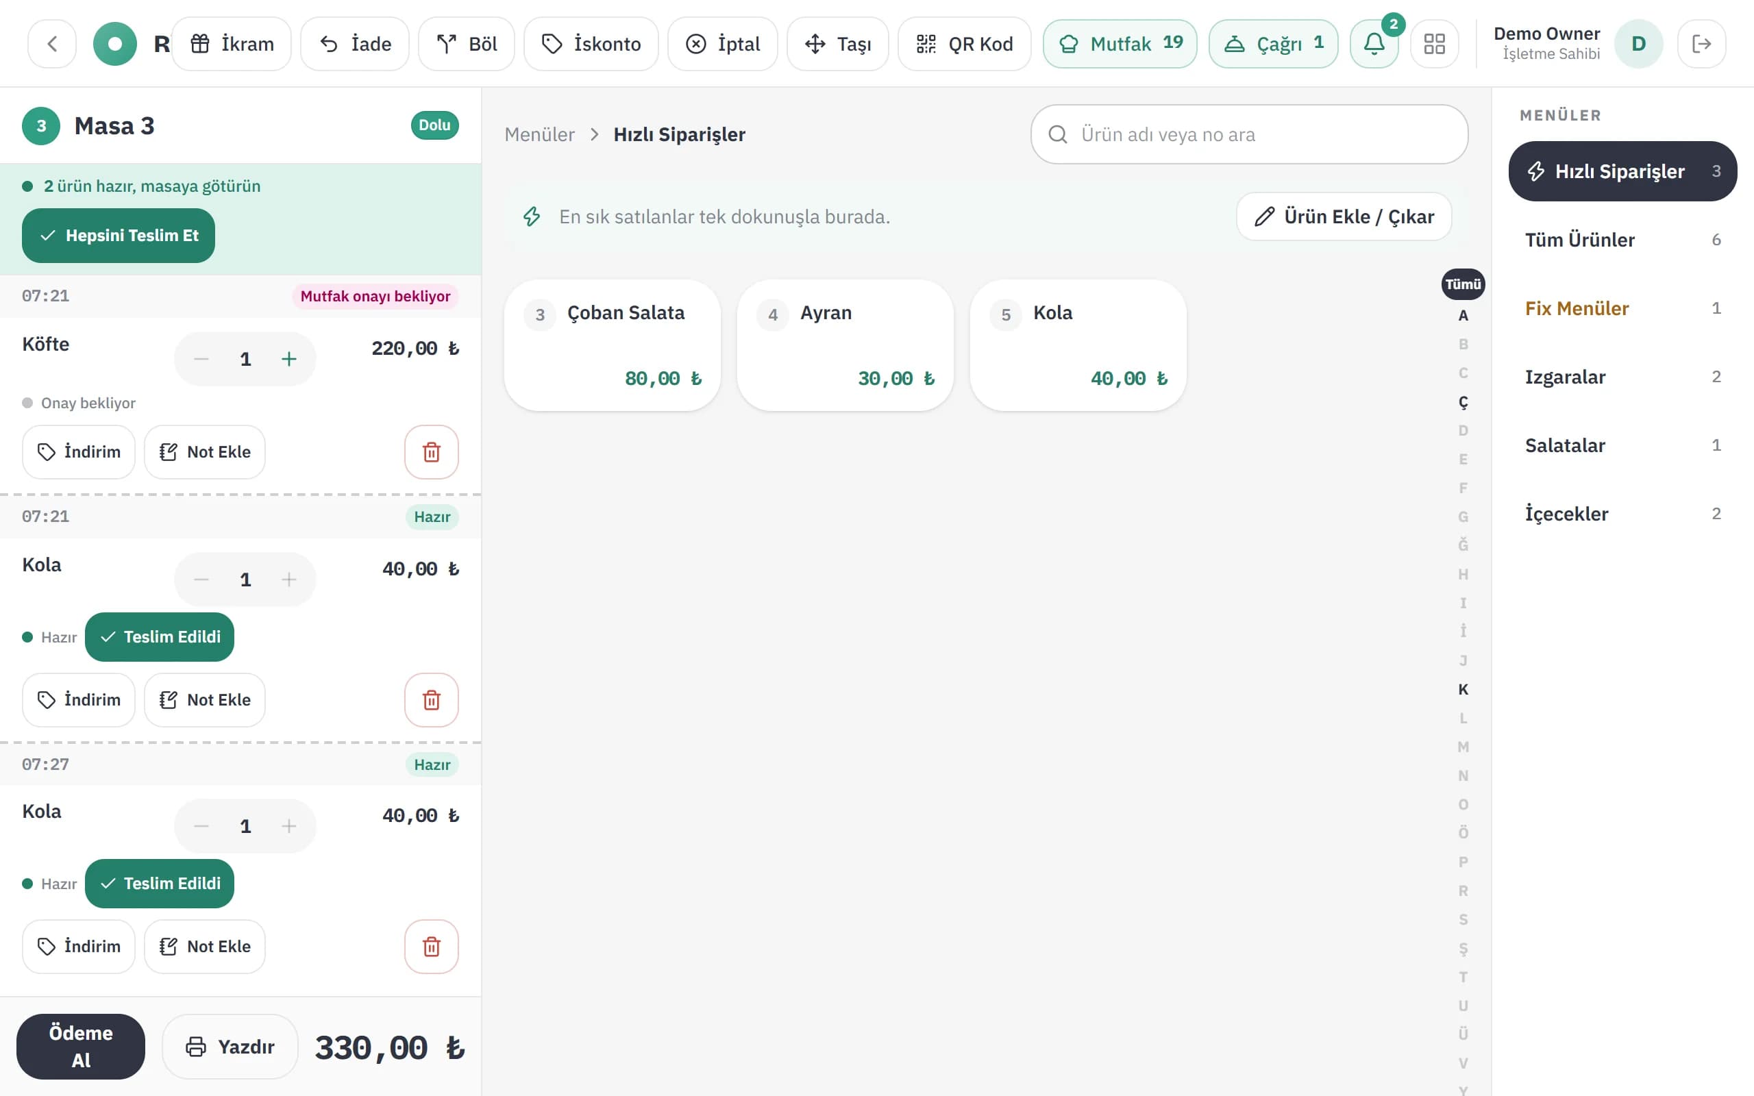The image size is (1754, 1096).
Task: Click Ürün Ekle / Çıkar button
Action: (1344, 216)
